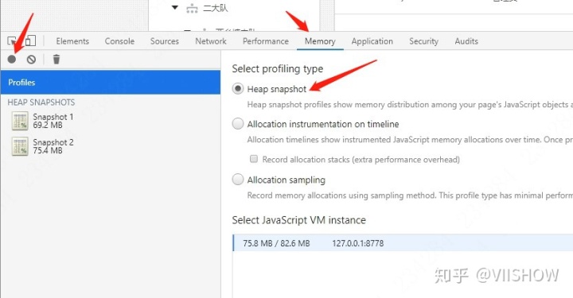
Task: Toggle the device toolbar icon
Action: pos(30,41)
